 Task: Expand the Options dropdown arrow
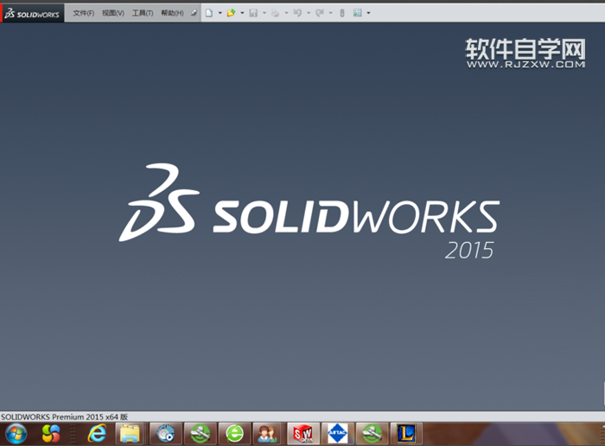point(368,13)
